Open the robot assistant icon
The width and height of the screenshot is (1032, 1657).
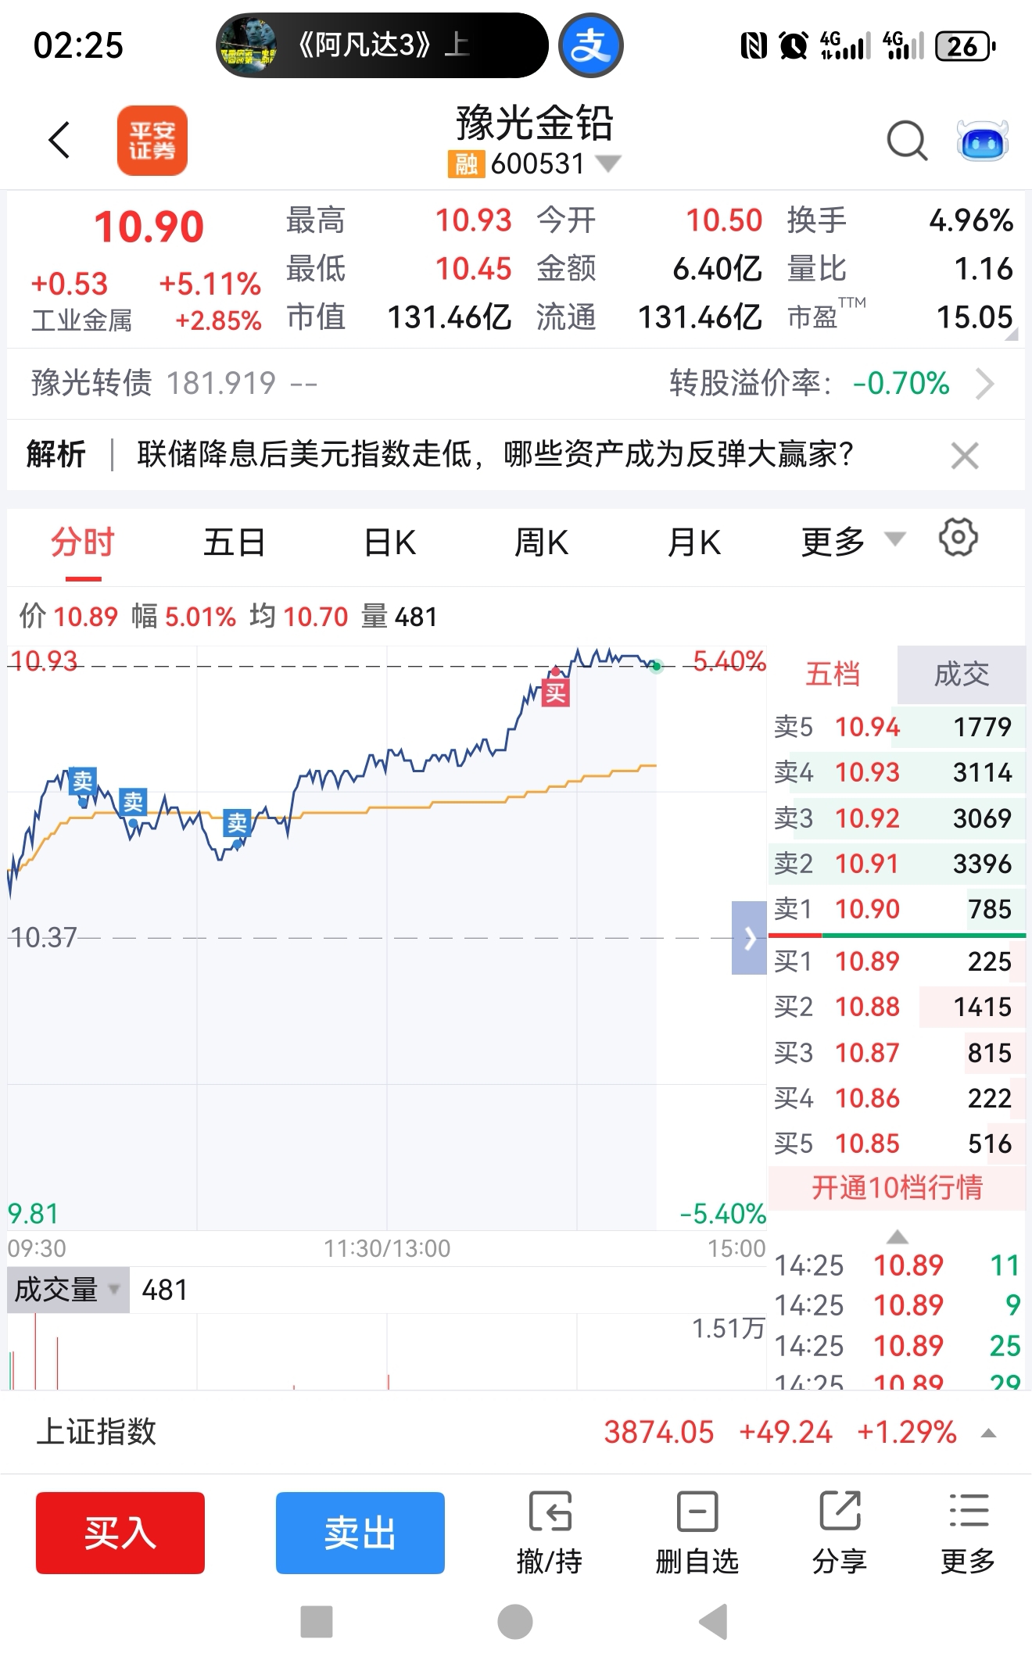tap(982, 141)
